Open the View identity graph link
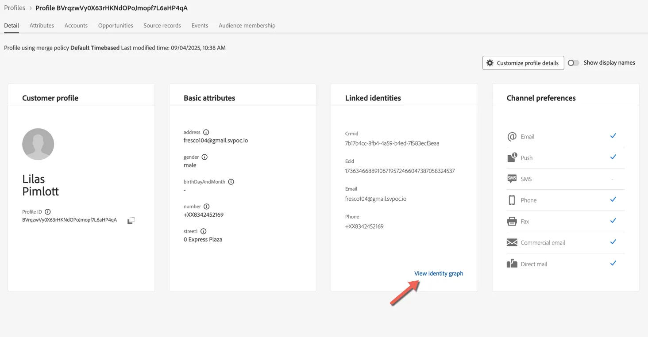The width and height of the screenshot is (648, 337). pyautogui.click(x=439, y=273)
